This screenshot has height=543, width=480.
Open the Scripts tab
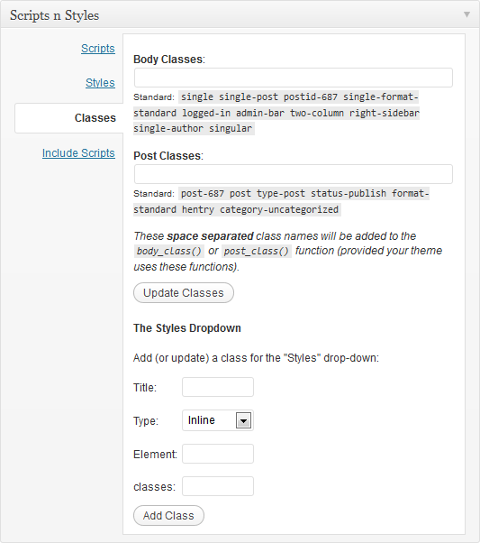(x=98, y=49)
